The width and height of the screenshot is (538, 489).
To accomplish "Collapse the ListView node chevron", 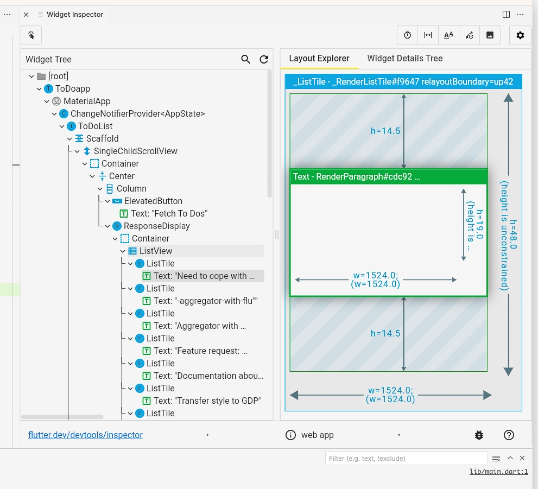I will [122, 251].
